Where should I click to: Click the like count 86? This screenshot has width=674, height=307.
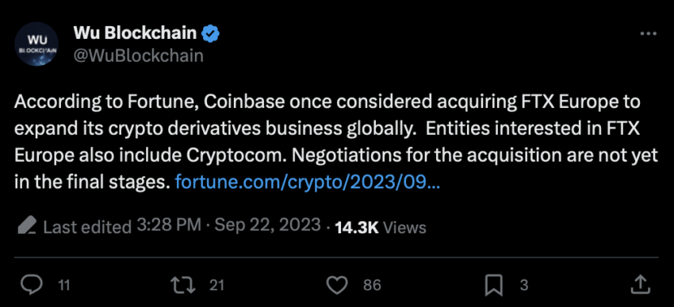click(x=372, y=285)
